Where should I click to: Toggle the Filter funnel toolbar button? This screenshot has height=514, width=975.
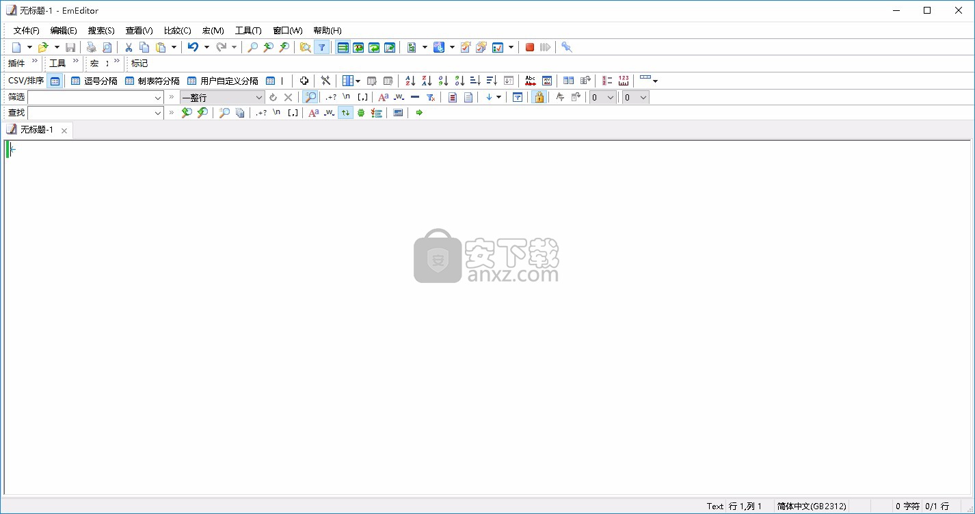point(321,47)
